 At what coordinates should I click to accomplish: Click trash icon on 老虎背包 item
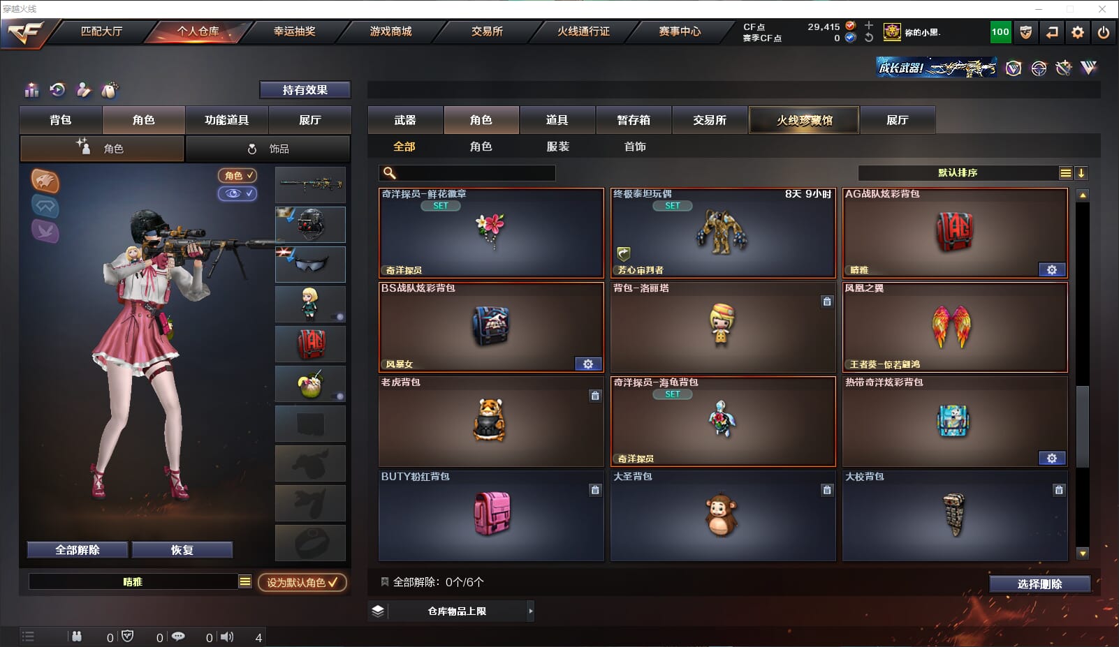[x=595, y=396]
